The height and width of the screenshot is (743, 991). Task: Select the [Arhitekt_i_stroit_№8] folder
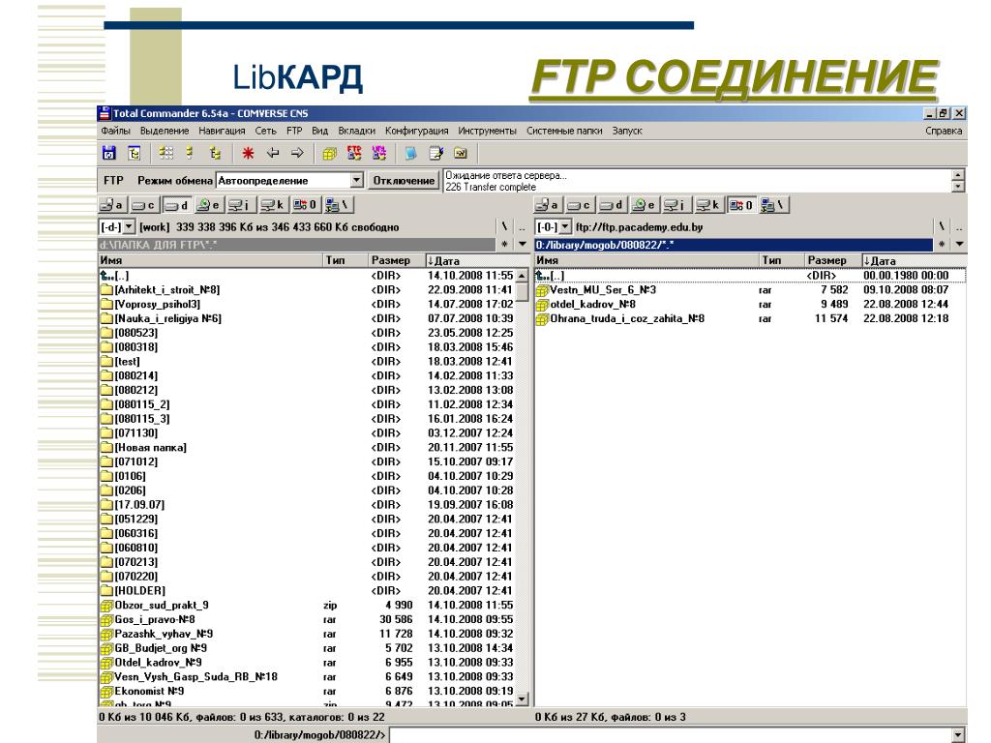click(307, 290)
